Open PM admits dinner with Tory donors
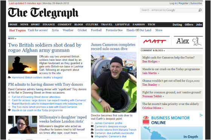 tap(46, 85)
